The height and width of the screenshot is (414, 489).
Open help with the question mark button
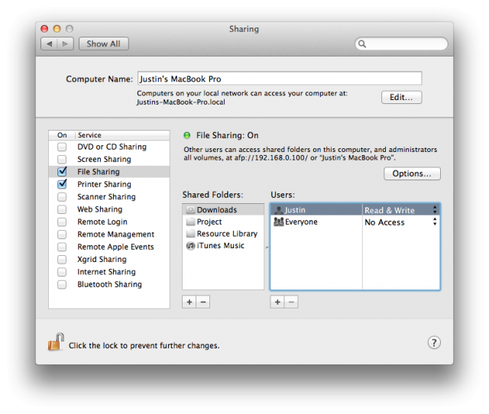tap(434, 343)
